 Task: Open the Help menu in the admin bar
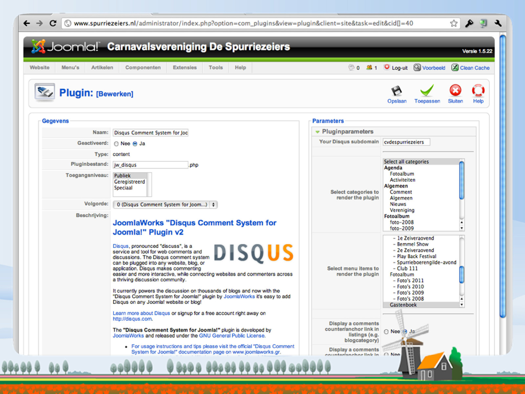pos(240,67)
